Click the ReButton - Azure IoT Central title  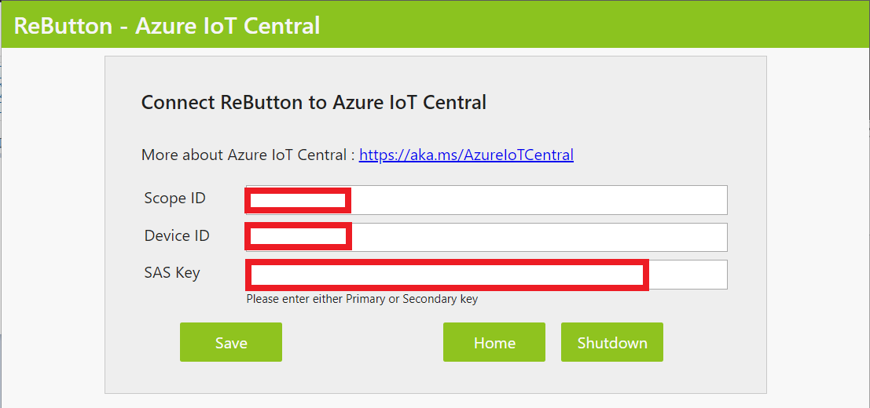point(167,25)
